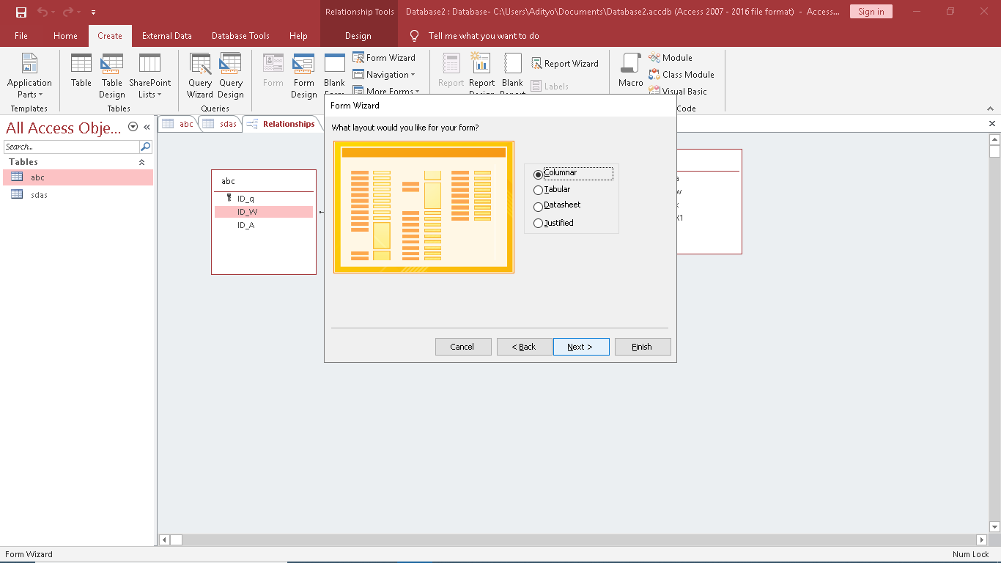The height and width of the screenshot is (563, 1001).
Task: Click the Report Wizard icon
Action: coord(565,64)
